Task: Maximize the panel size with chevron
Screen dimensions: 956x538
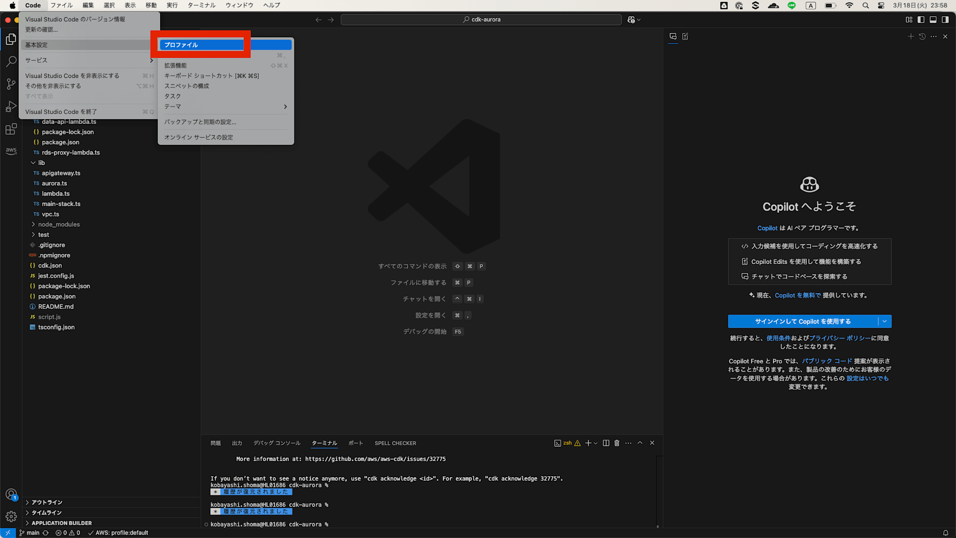Action: (x=640, y=443)
